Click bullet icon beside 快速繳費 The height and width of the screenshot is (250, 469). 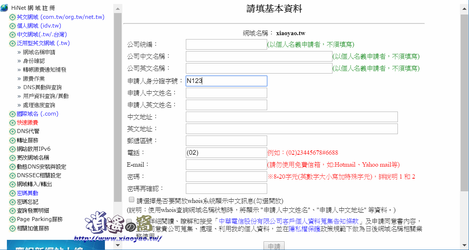(12, 123)
